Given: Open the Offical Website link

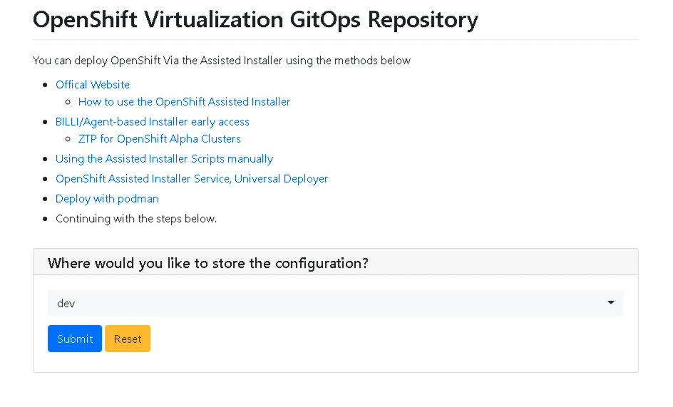Looking at the screenshot, I should click(x=93, y=85).
